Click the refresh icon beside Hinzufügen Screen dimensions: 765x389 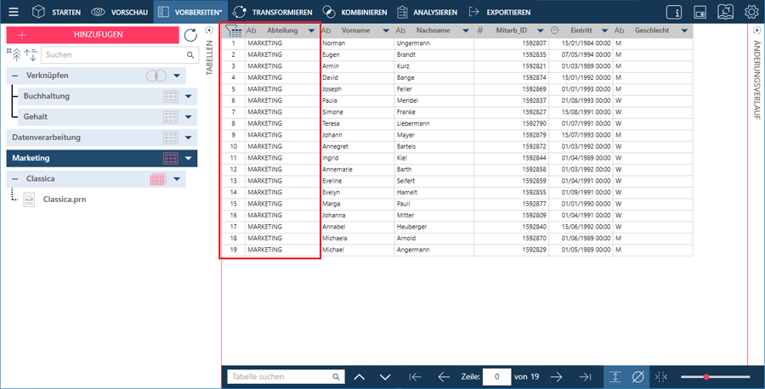(x=190, y=35)
